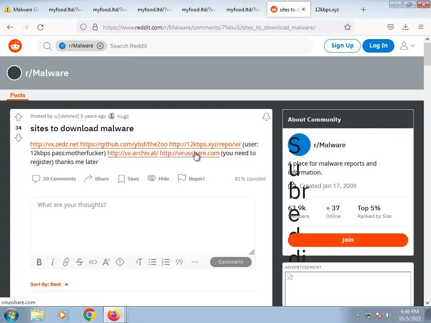Open Firefox downloads panel

(x=405, y=26)
